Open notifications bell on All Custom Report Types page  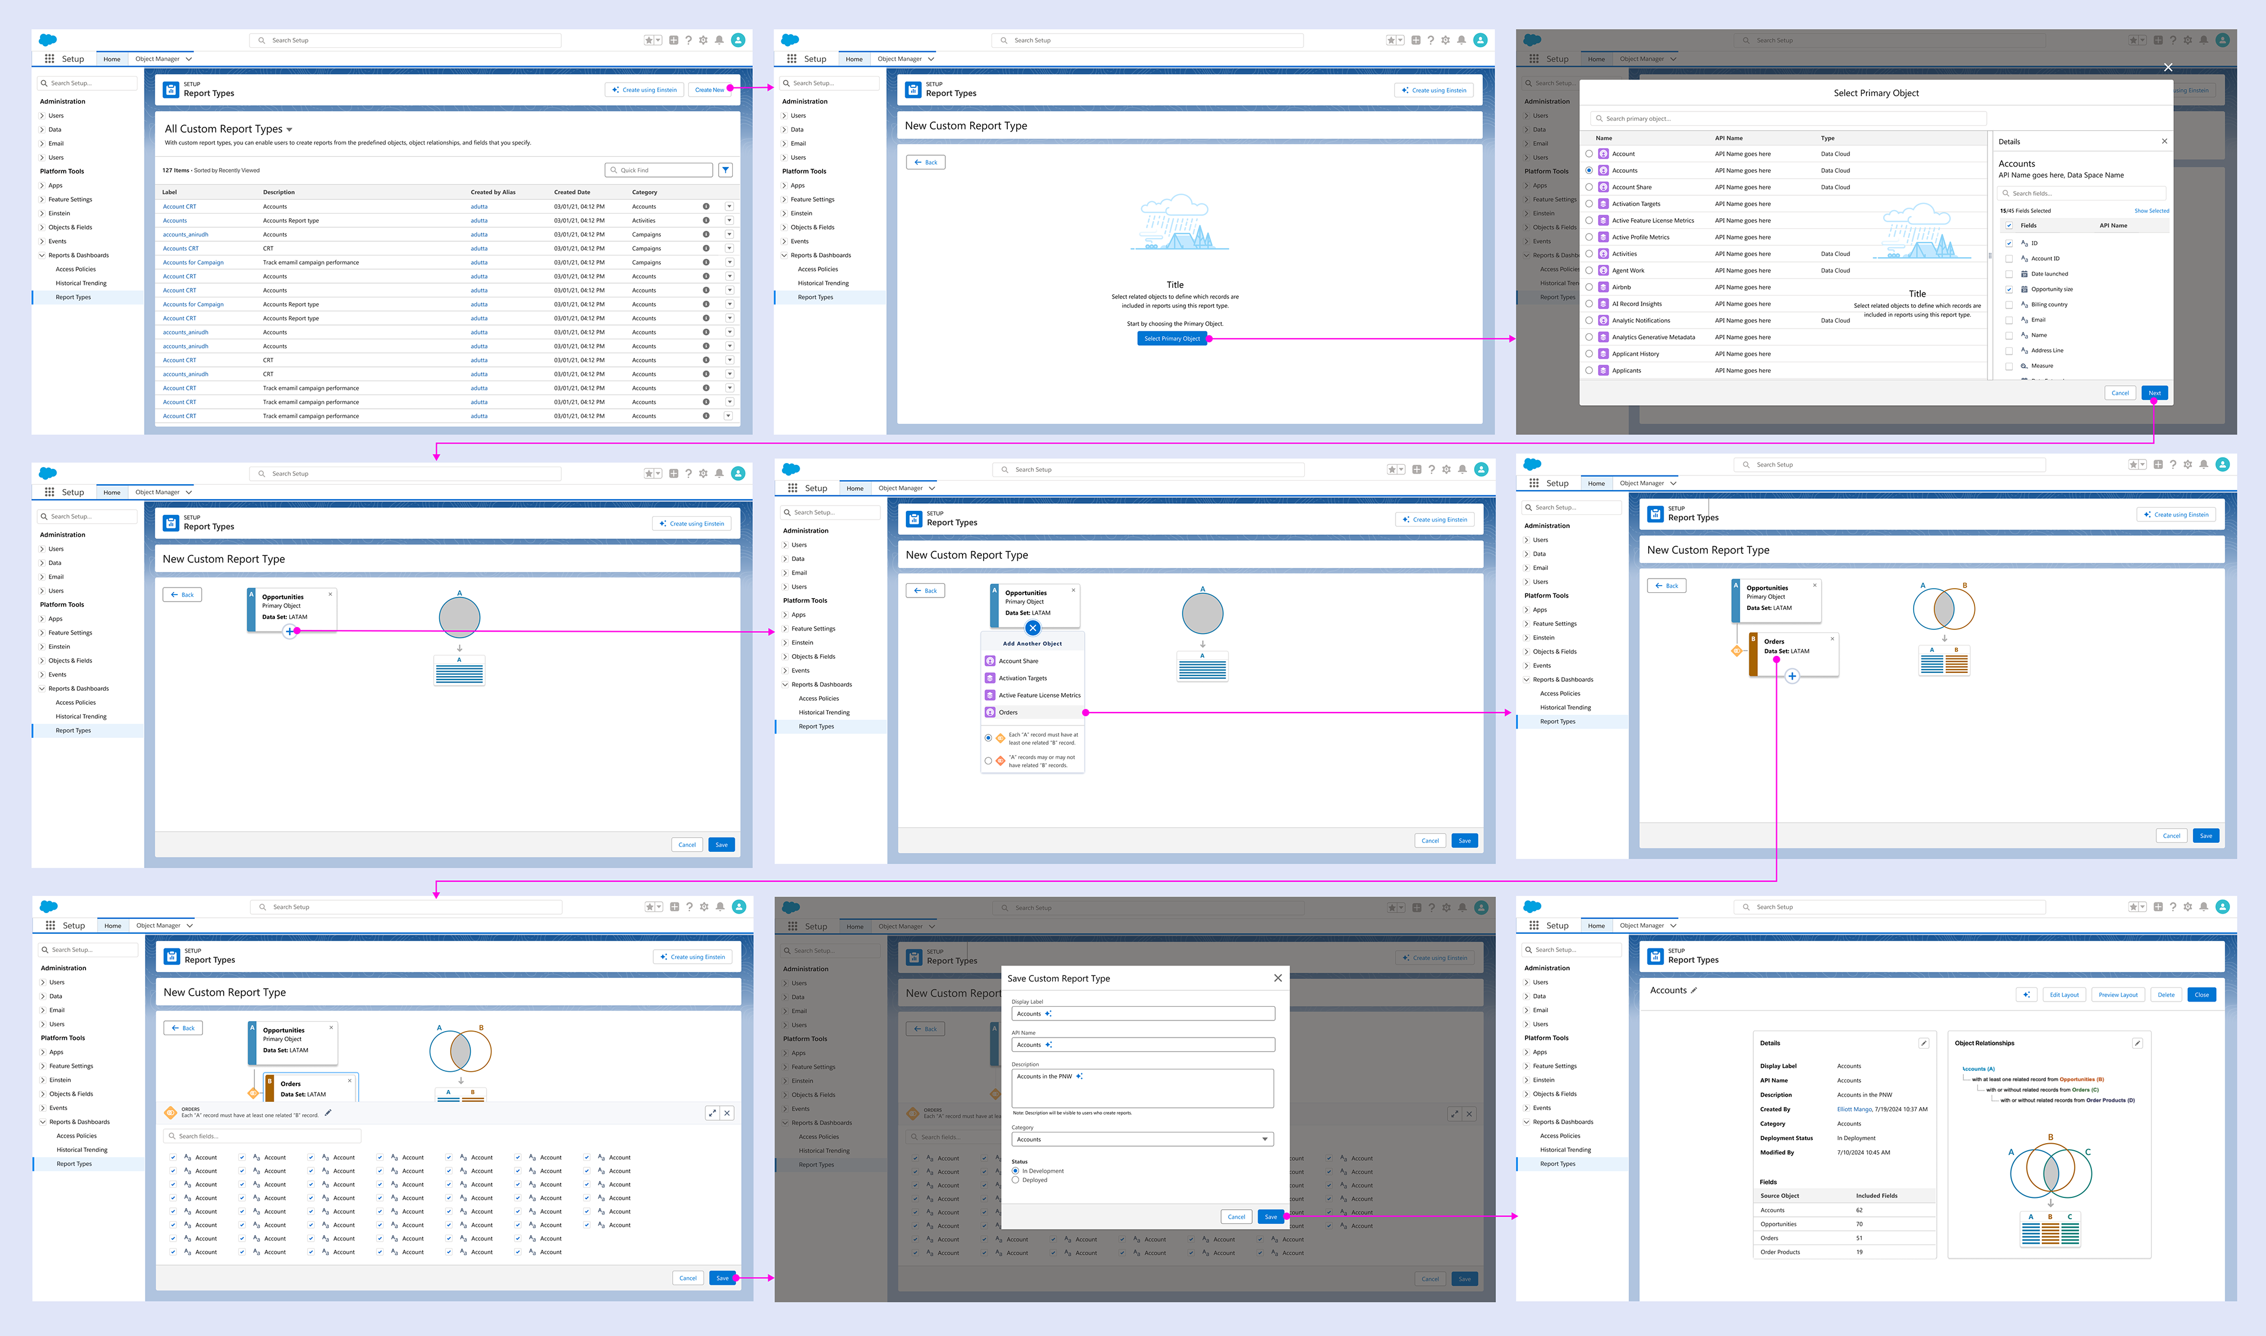[719, 41]
